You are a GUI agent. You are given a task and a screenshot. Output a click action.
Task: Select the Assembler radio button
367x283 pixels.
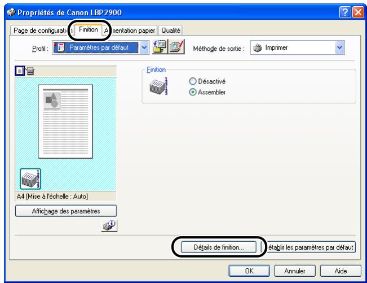(207, 92)
